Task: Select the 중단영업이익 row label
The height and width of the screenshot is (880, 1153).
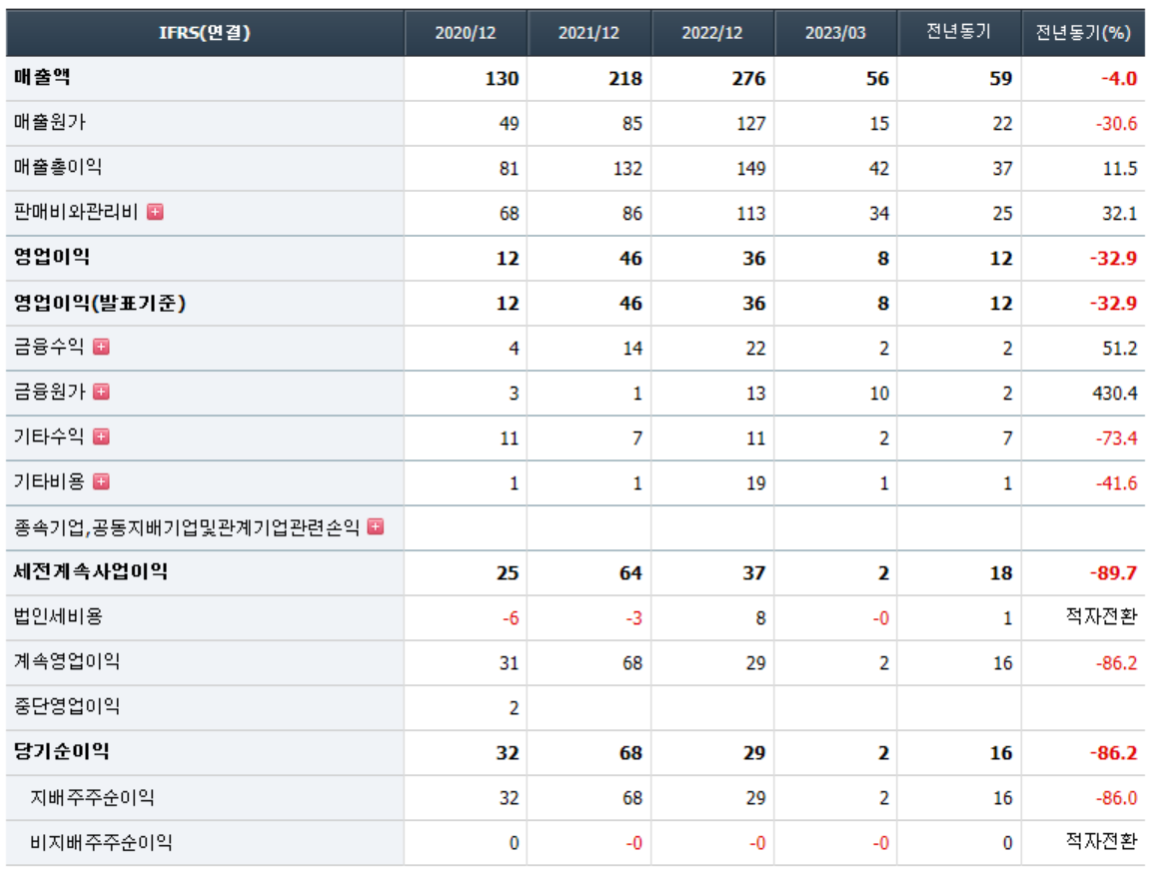Action: point(67,706)
